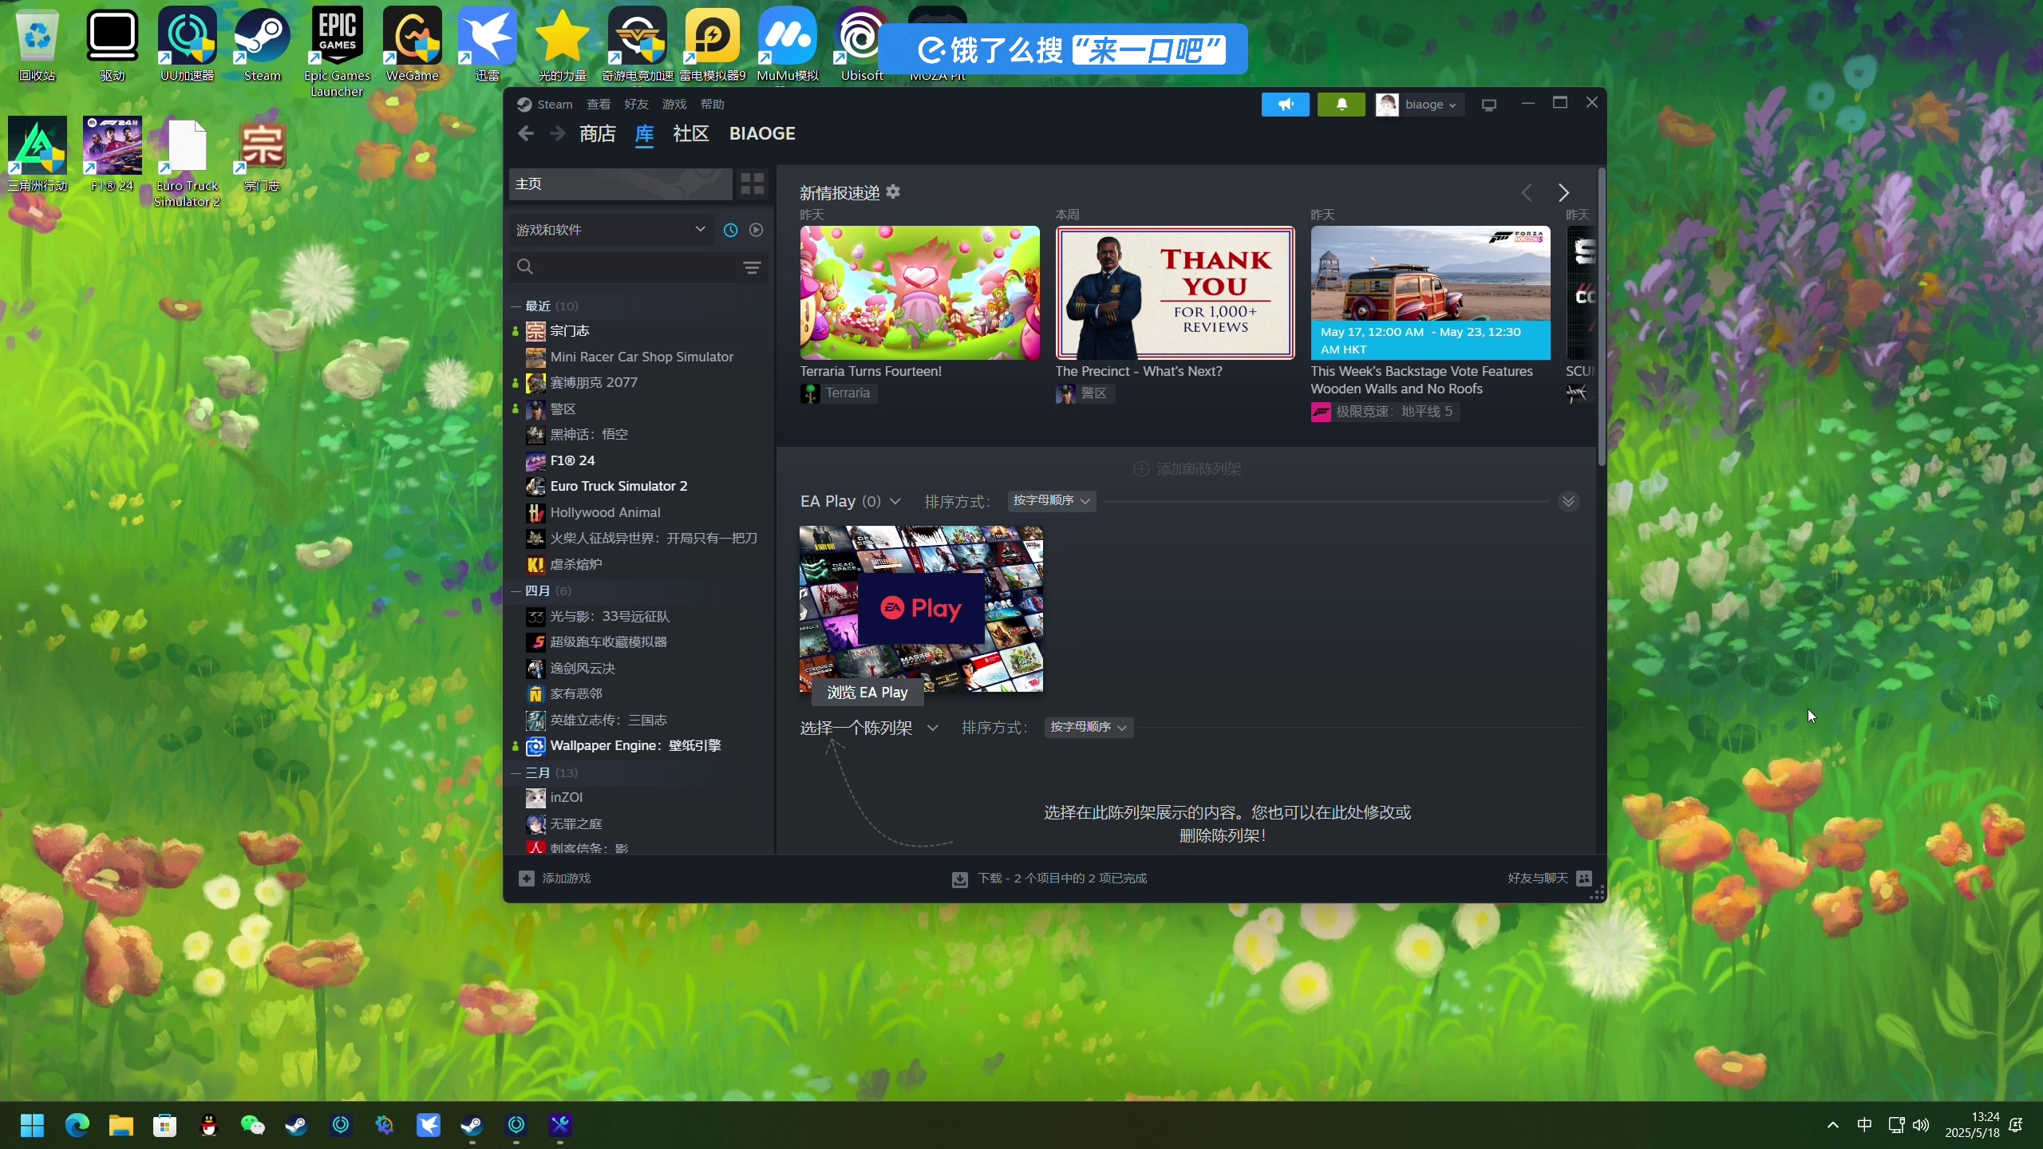Open advanced filter options icon
The image size is (2043, 1149).
(751, 267)
